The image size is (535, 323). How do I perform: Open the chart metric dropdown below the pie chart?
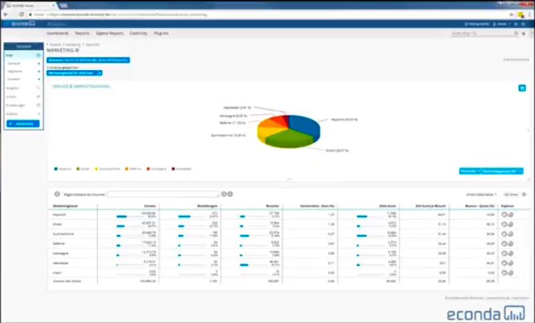coord(502,171)
